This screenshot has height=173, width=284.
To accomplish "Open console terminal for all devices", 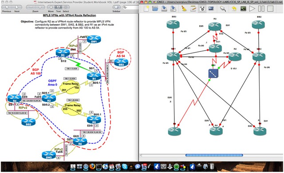I will click(243, 8).
